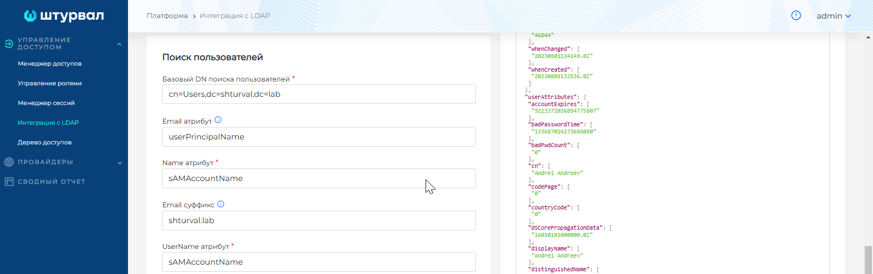
Task: Expand the Провайдеры section chevron
Action: tap(119, 162)
